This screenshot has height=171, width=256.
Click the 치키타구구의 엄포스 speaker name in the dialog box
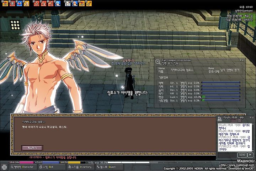pos(33,122)
